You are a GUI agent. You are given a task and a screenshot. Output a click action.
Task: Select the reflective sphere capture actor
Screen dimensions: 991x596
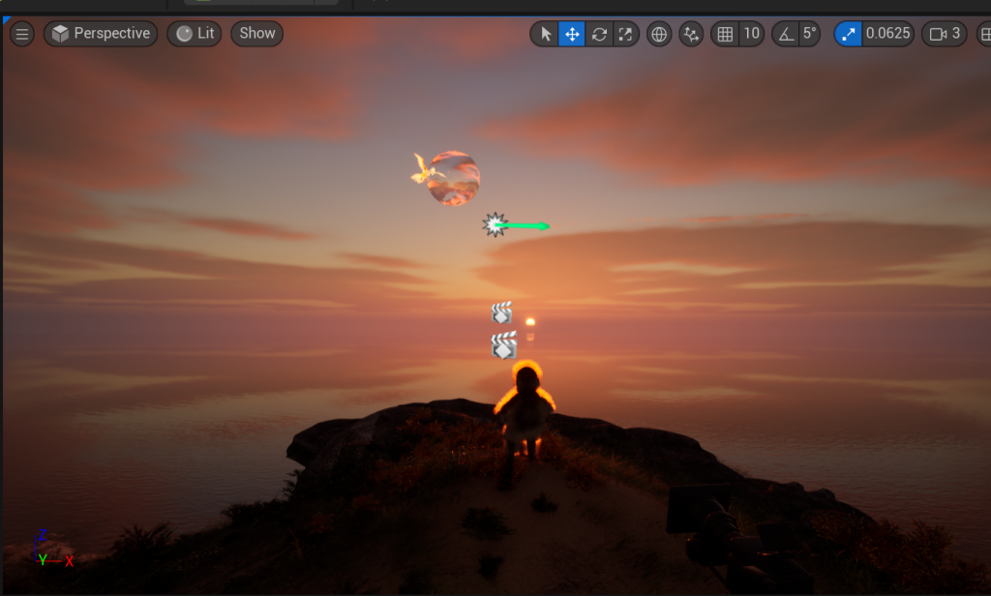point(454,178)
